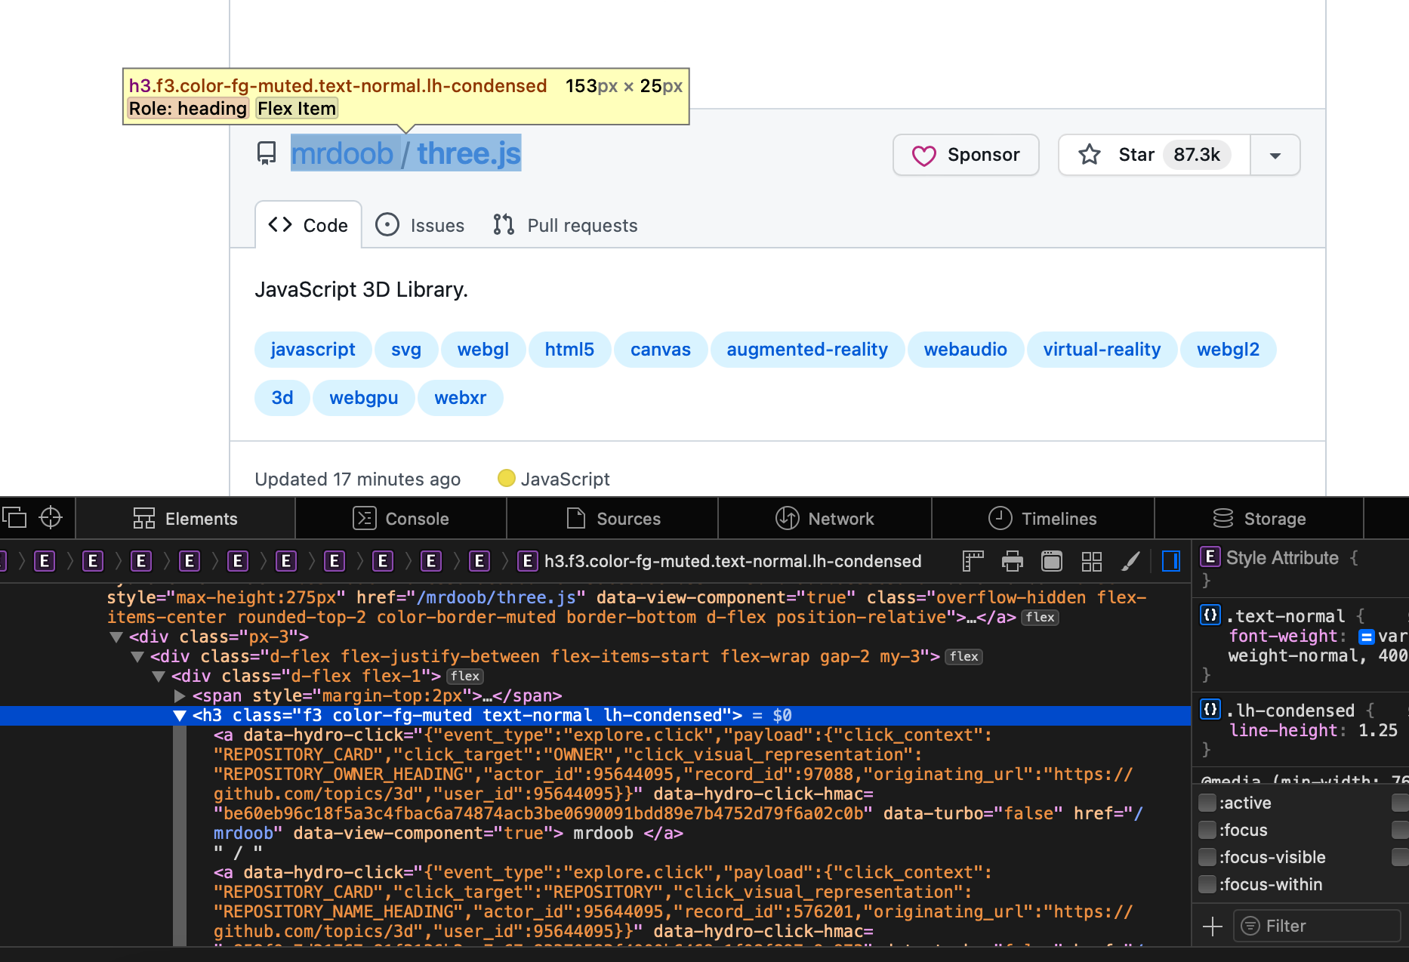Screen dimensions: 1409x962
Task: Open the Timelines tab
Action: coord(1043,519)
